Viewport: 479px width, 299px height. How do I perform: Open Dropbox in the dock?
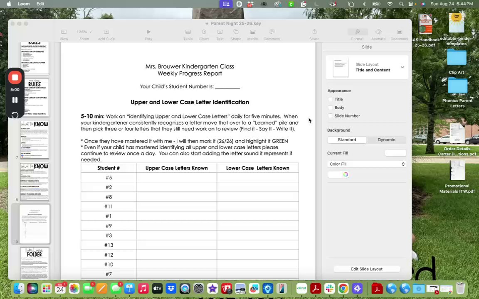tap(171, 288)
